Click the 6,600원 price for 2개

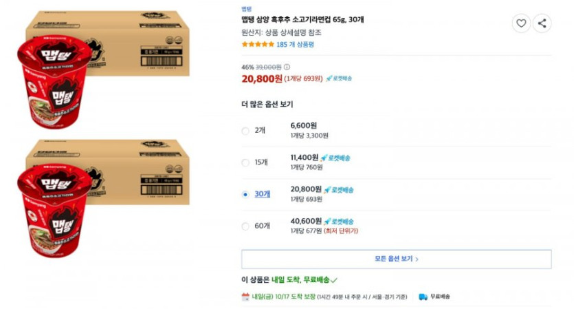tap(304, 126)
